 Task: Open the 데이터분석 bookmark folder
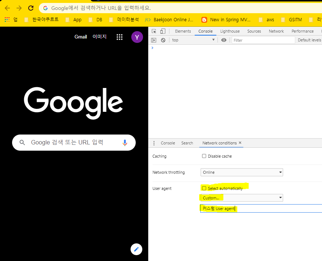click(x=124, y=19)
